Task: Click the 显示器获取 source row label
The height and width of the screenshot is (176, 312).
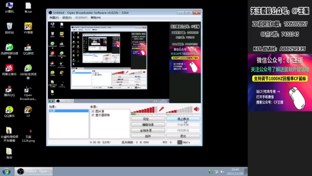Action: click(103, 115)
